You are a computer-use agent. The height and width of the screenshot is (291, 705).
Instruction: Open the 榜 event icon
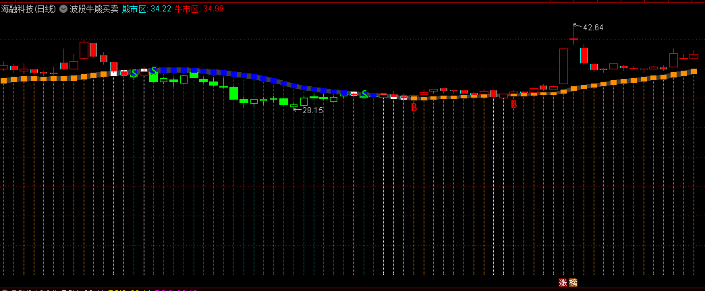(x=573, y=282)
